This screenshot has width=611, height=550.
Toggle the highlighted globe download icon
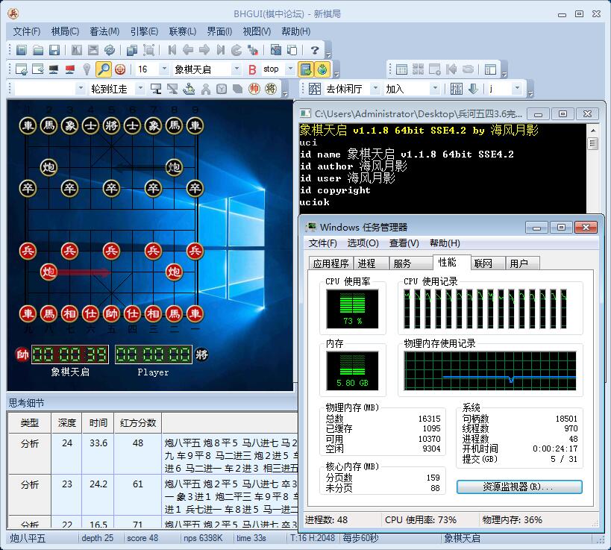(322, 69)
